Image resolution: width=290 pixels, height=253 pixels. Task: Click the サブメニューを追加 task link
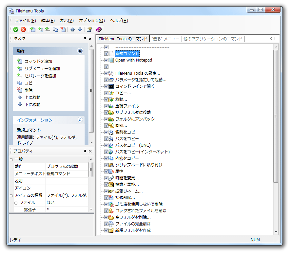coord(42,68)
